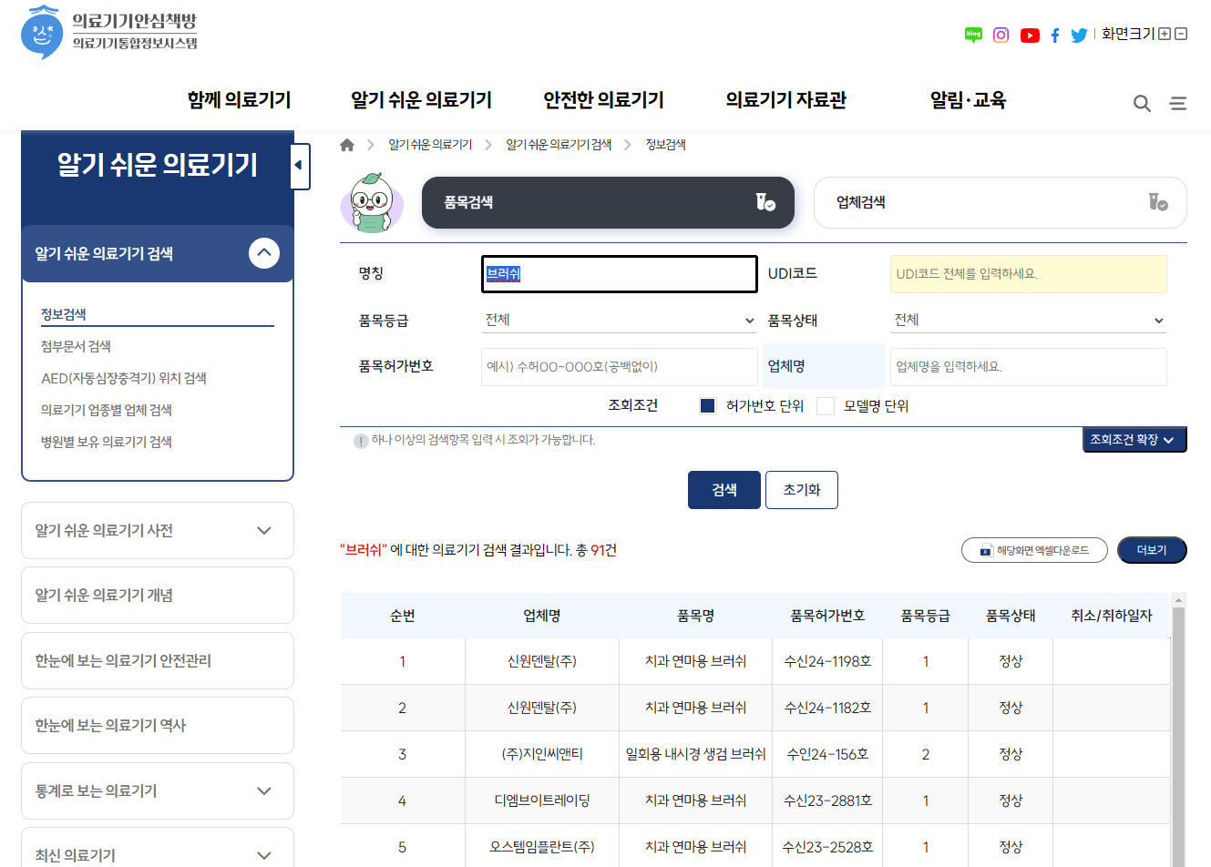
Task: Collapse 알기 쉬운 의료기기 검색 section
Action: click(x=264, y=253)
